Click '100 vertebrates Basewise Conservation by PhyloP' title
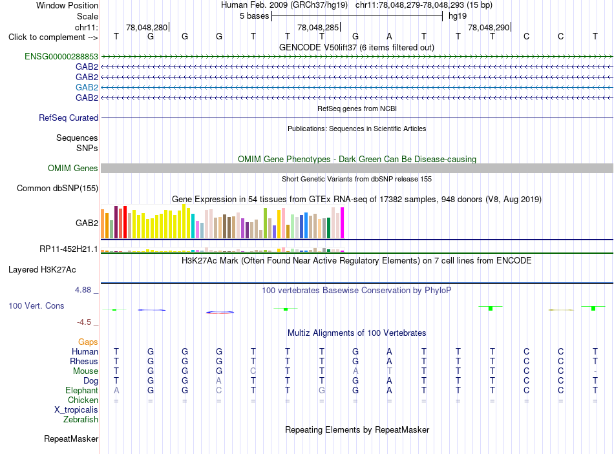The image size is (614, 454). [356, 291]
